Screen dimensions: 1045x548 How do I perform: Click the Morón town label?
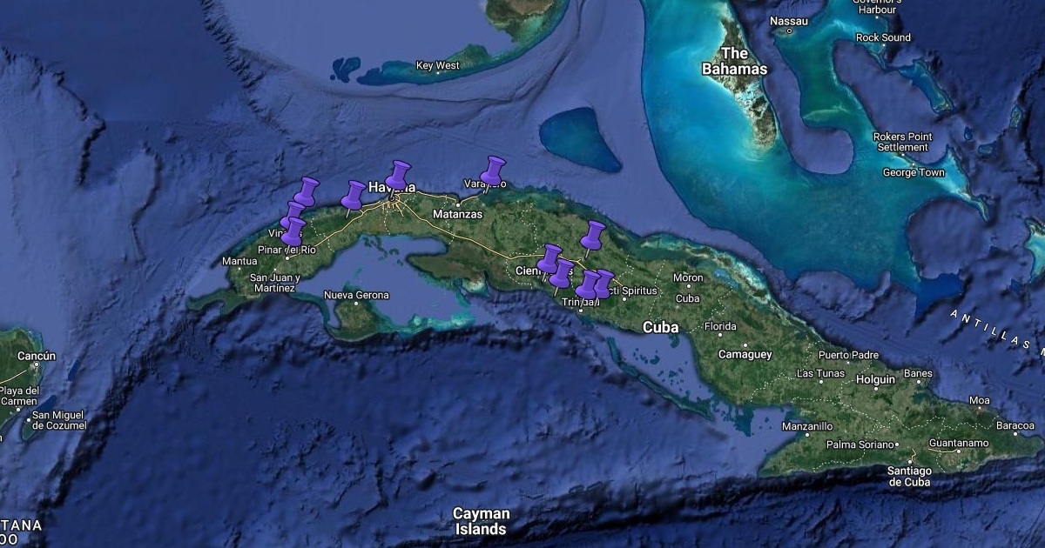click(688, 278)
